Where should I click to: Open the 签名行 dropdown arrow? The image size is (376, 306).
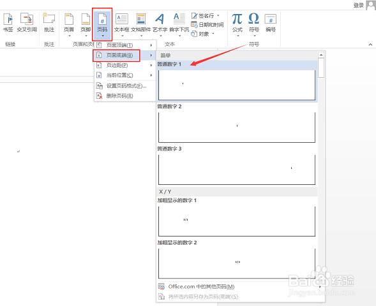pos(218,15)
